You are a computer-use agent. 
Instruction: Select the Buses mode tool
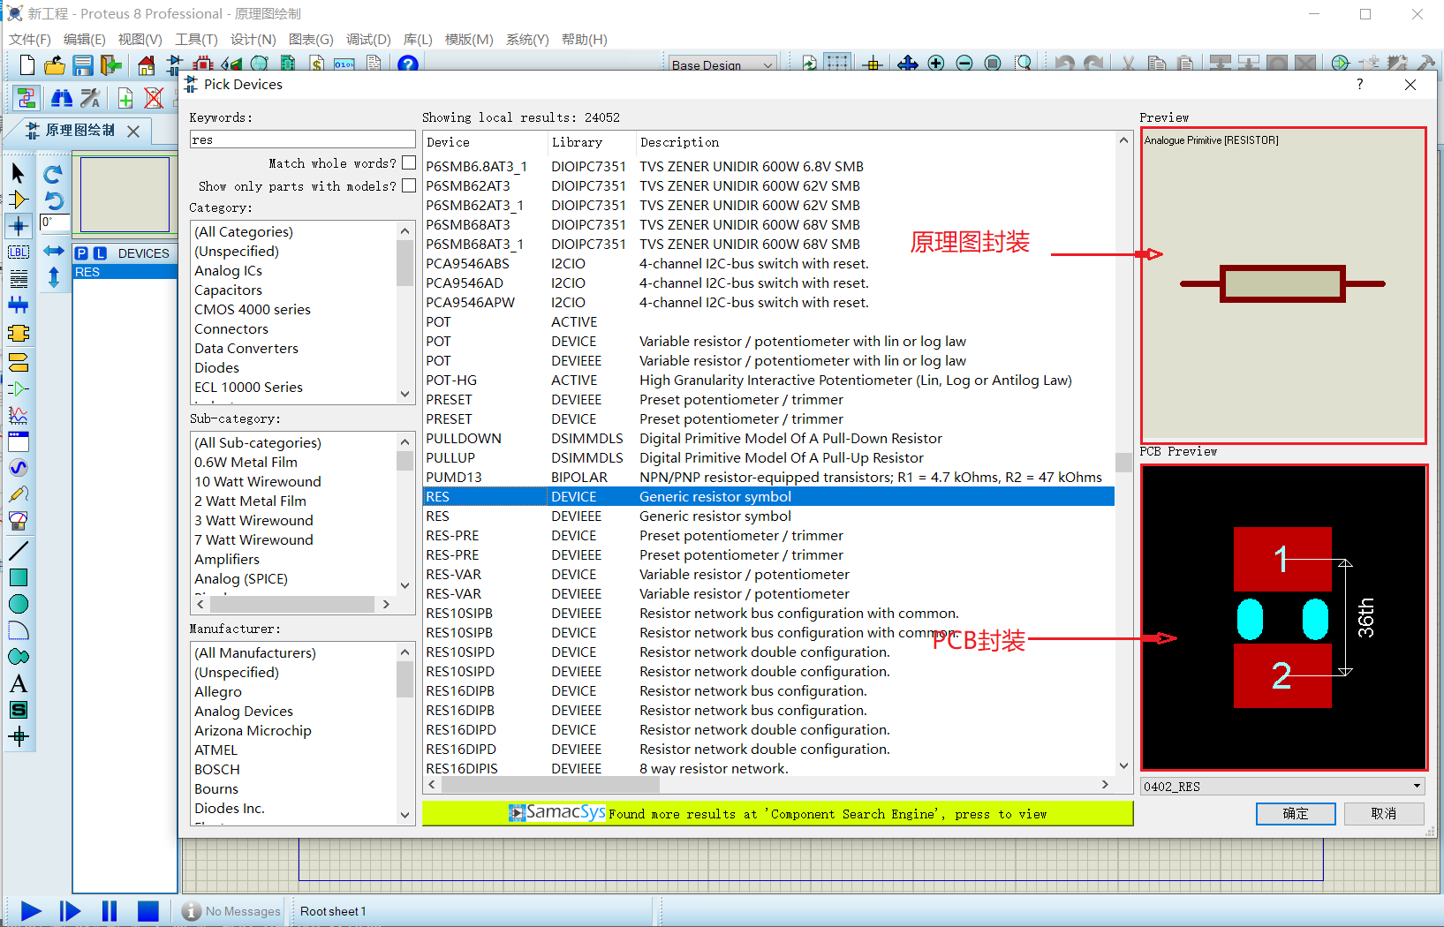(18, 305)
